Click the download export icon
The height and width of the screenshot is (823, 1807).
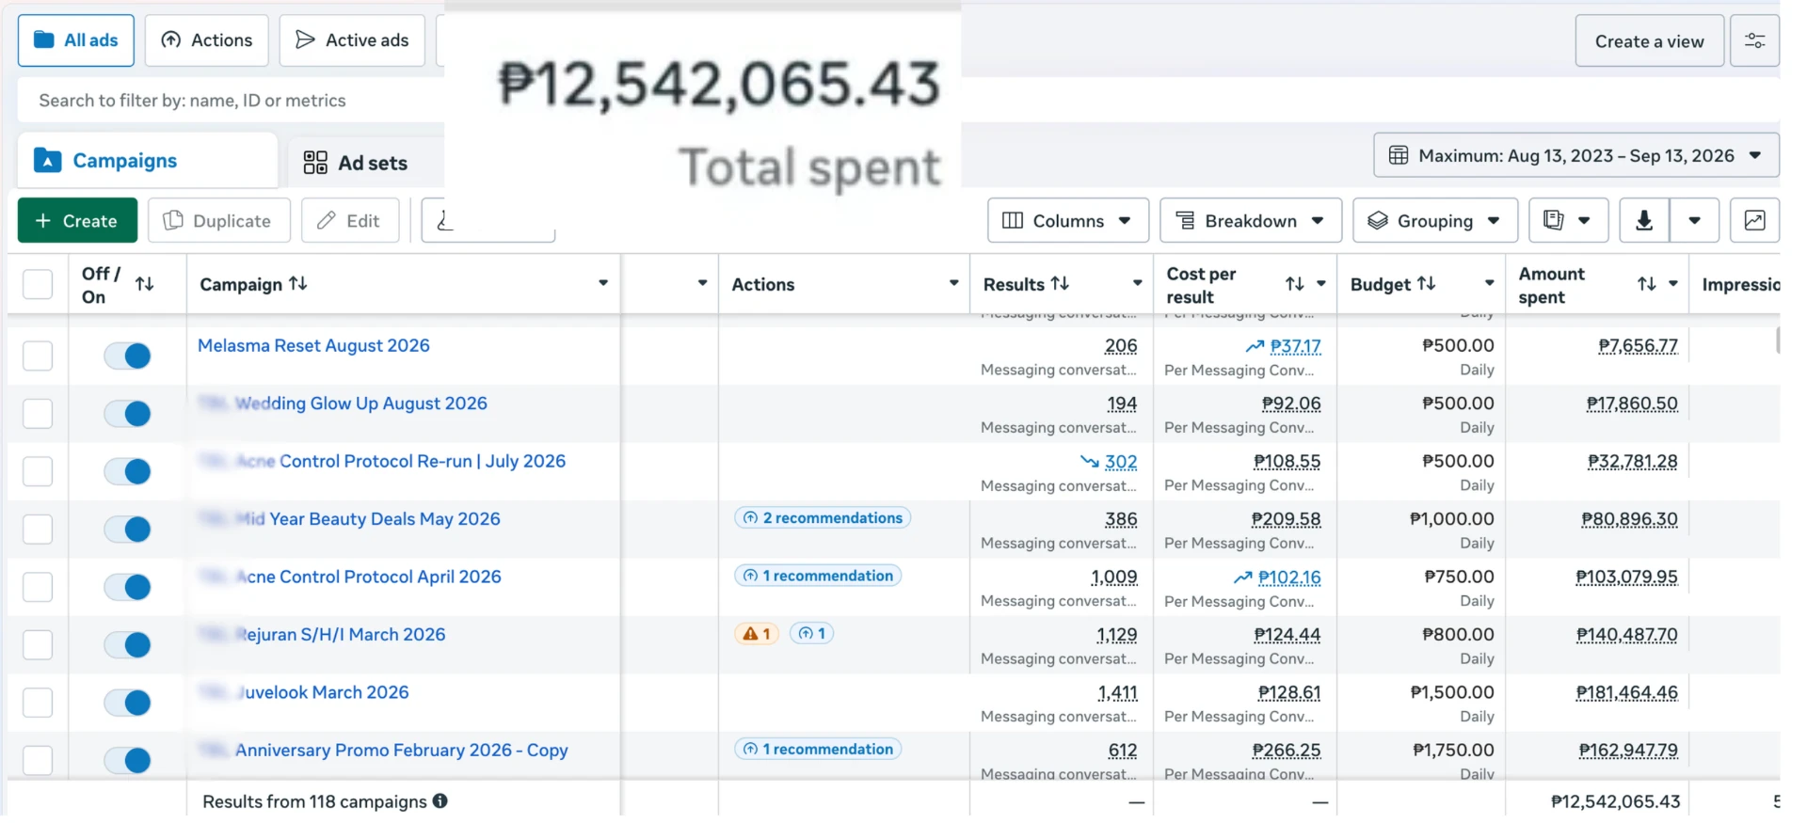point(1644,221)
